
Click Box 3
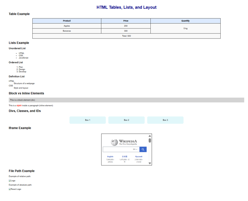165,120
